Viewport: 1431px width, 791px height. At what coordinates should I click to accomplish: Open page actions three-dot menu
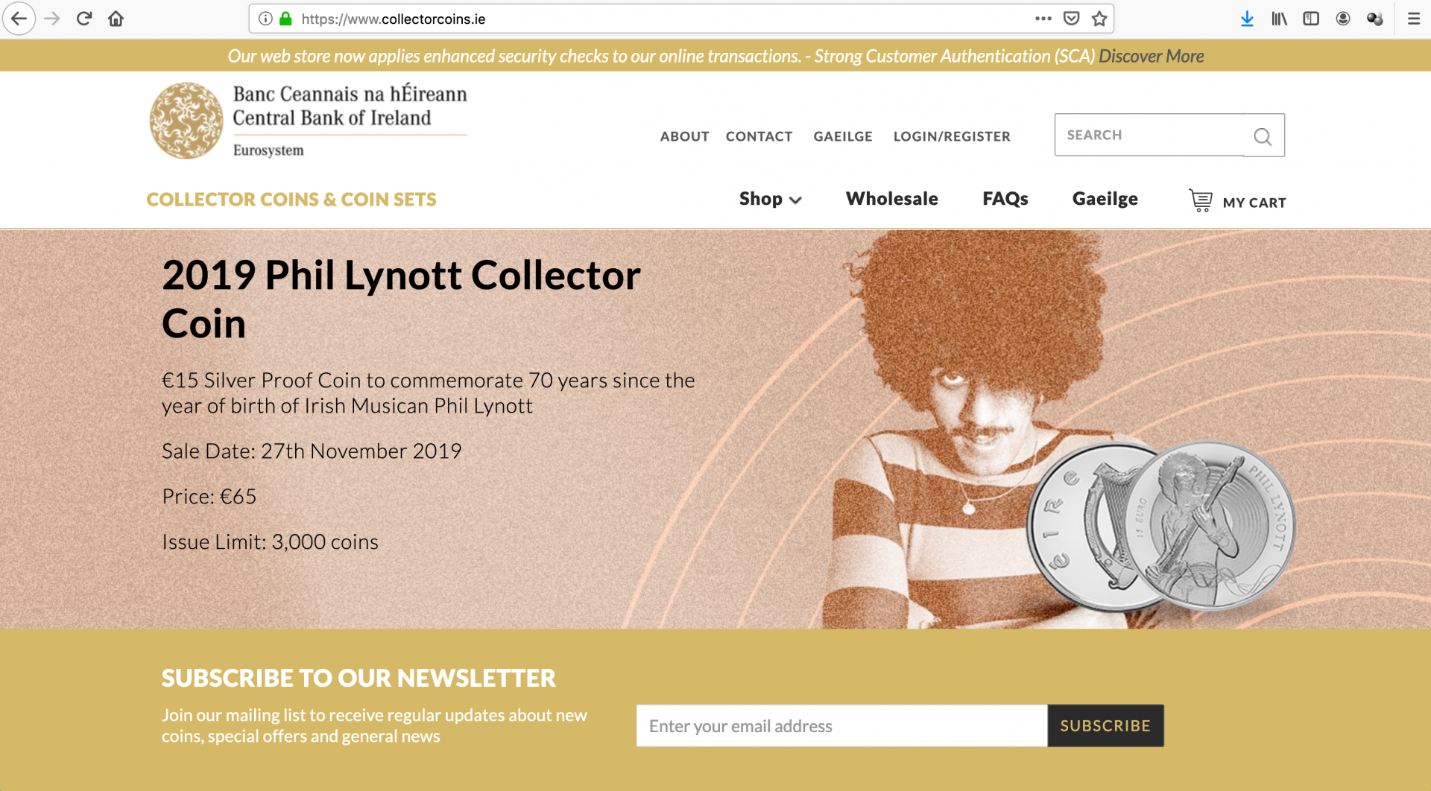[x=1043, y=19]
